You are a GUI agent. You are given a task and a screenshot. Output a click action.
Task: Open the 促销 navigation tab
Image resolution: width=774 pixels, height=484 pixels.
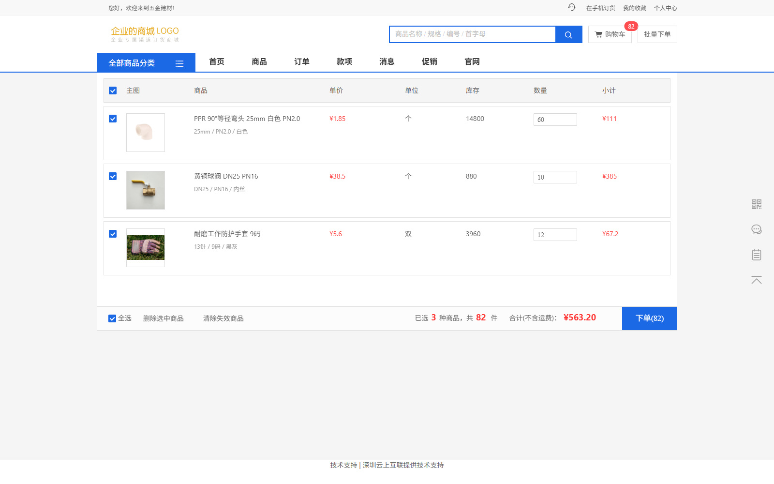click(430, 61)
